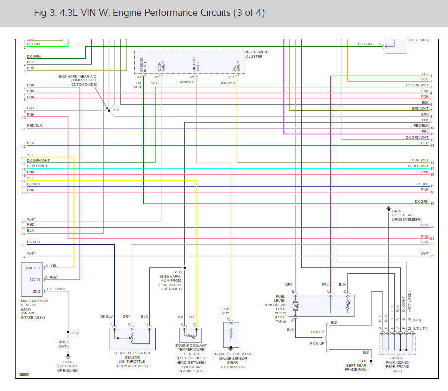This screenshot has height=391, width=448.
Task: Click the S100 splice dot
Action: 185,267
